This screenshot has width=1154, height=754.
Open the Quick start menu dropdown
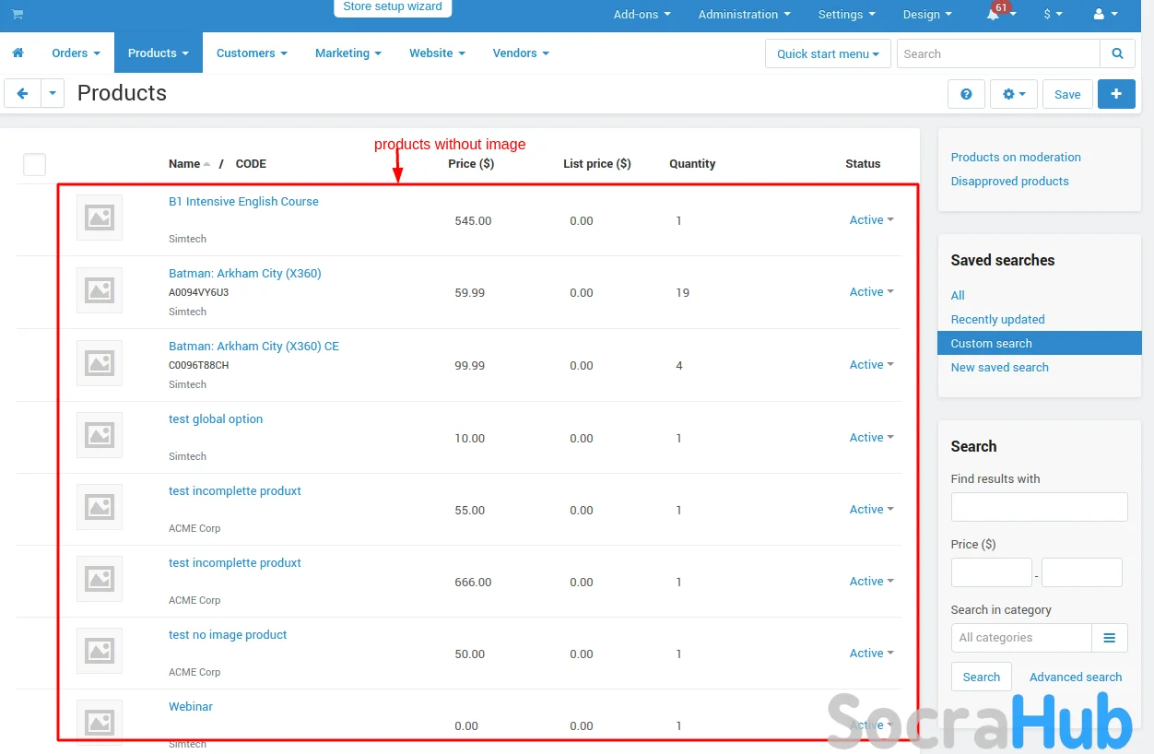828,53
